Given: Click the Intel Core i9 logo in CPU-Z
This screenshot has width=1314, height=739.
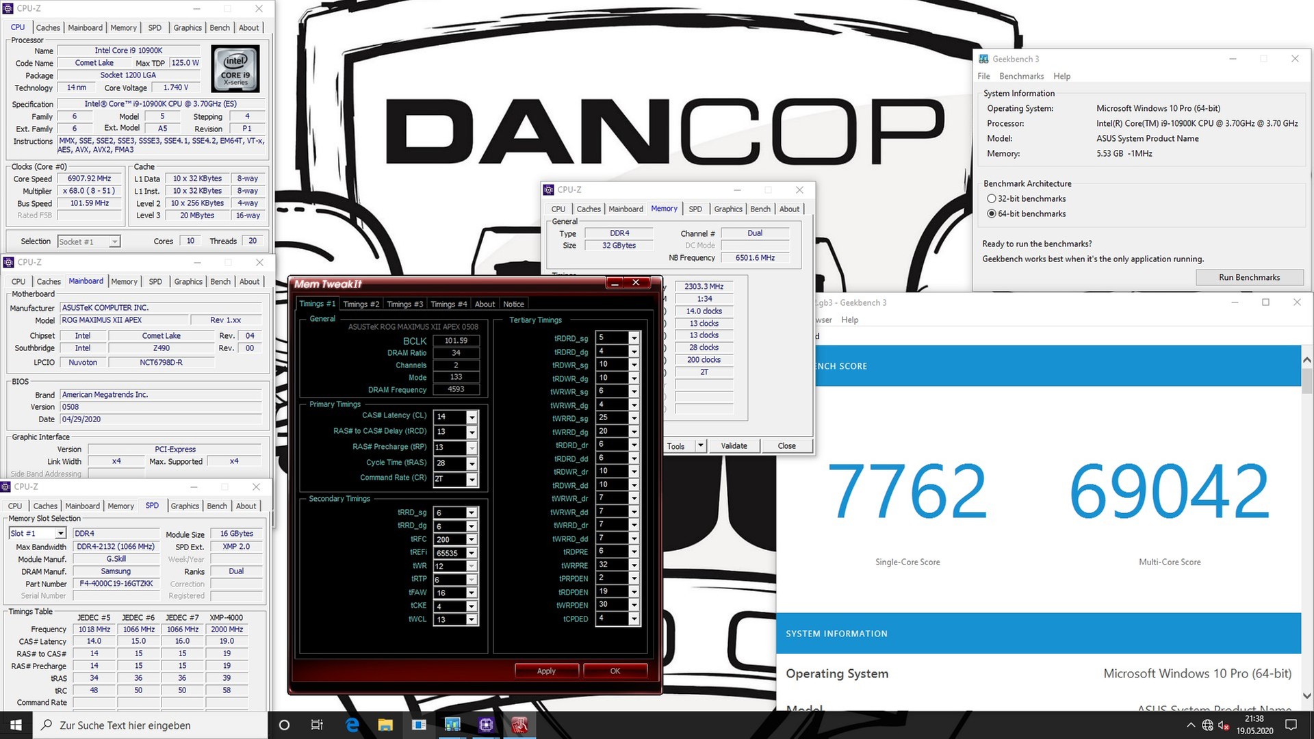Looking at the screenshot, I should click(x=235, y=68).
